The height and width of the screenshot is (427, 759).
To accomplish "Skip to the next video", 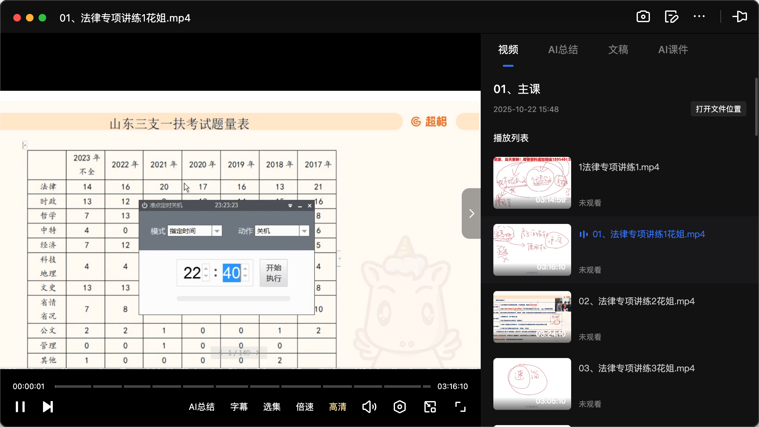I will [x=47, y=407].
